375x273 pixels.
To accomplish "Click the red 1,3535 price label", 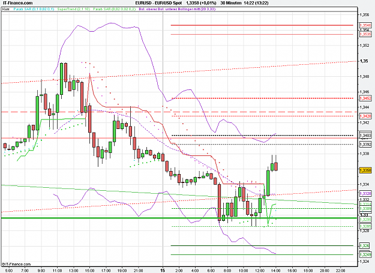I will [365, 34].
